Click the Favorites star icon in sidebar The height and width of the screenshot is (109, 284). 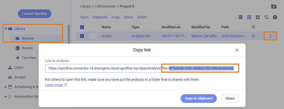pyautogui.click(x=17, y=58)
